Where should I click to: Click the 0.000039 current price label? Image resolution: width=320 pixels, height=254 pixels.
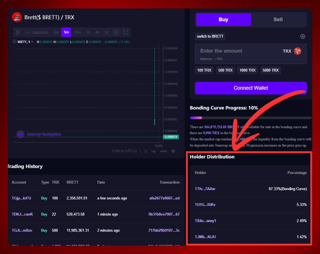tap(171, 137)
